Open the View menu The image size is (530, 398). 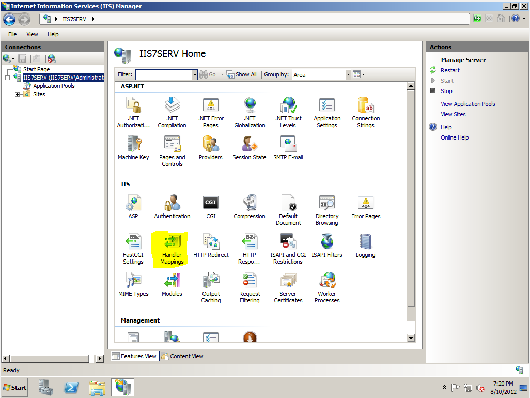coord(32,34)
